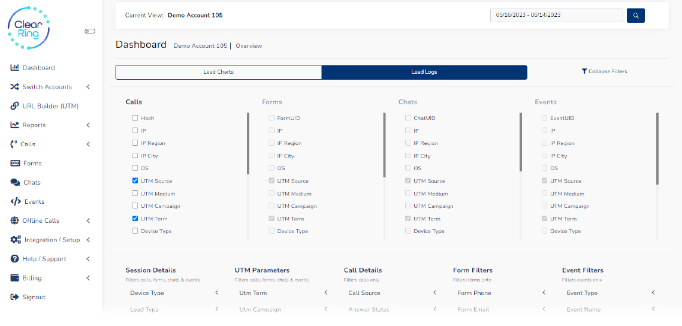The height and width of the screenshot is (326, 682).
Task: Click the Switch Accounts shuffle icon
Action: click(15, 87)
